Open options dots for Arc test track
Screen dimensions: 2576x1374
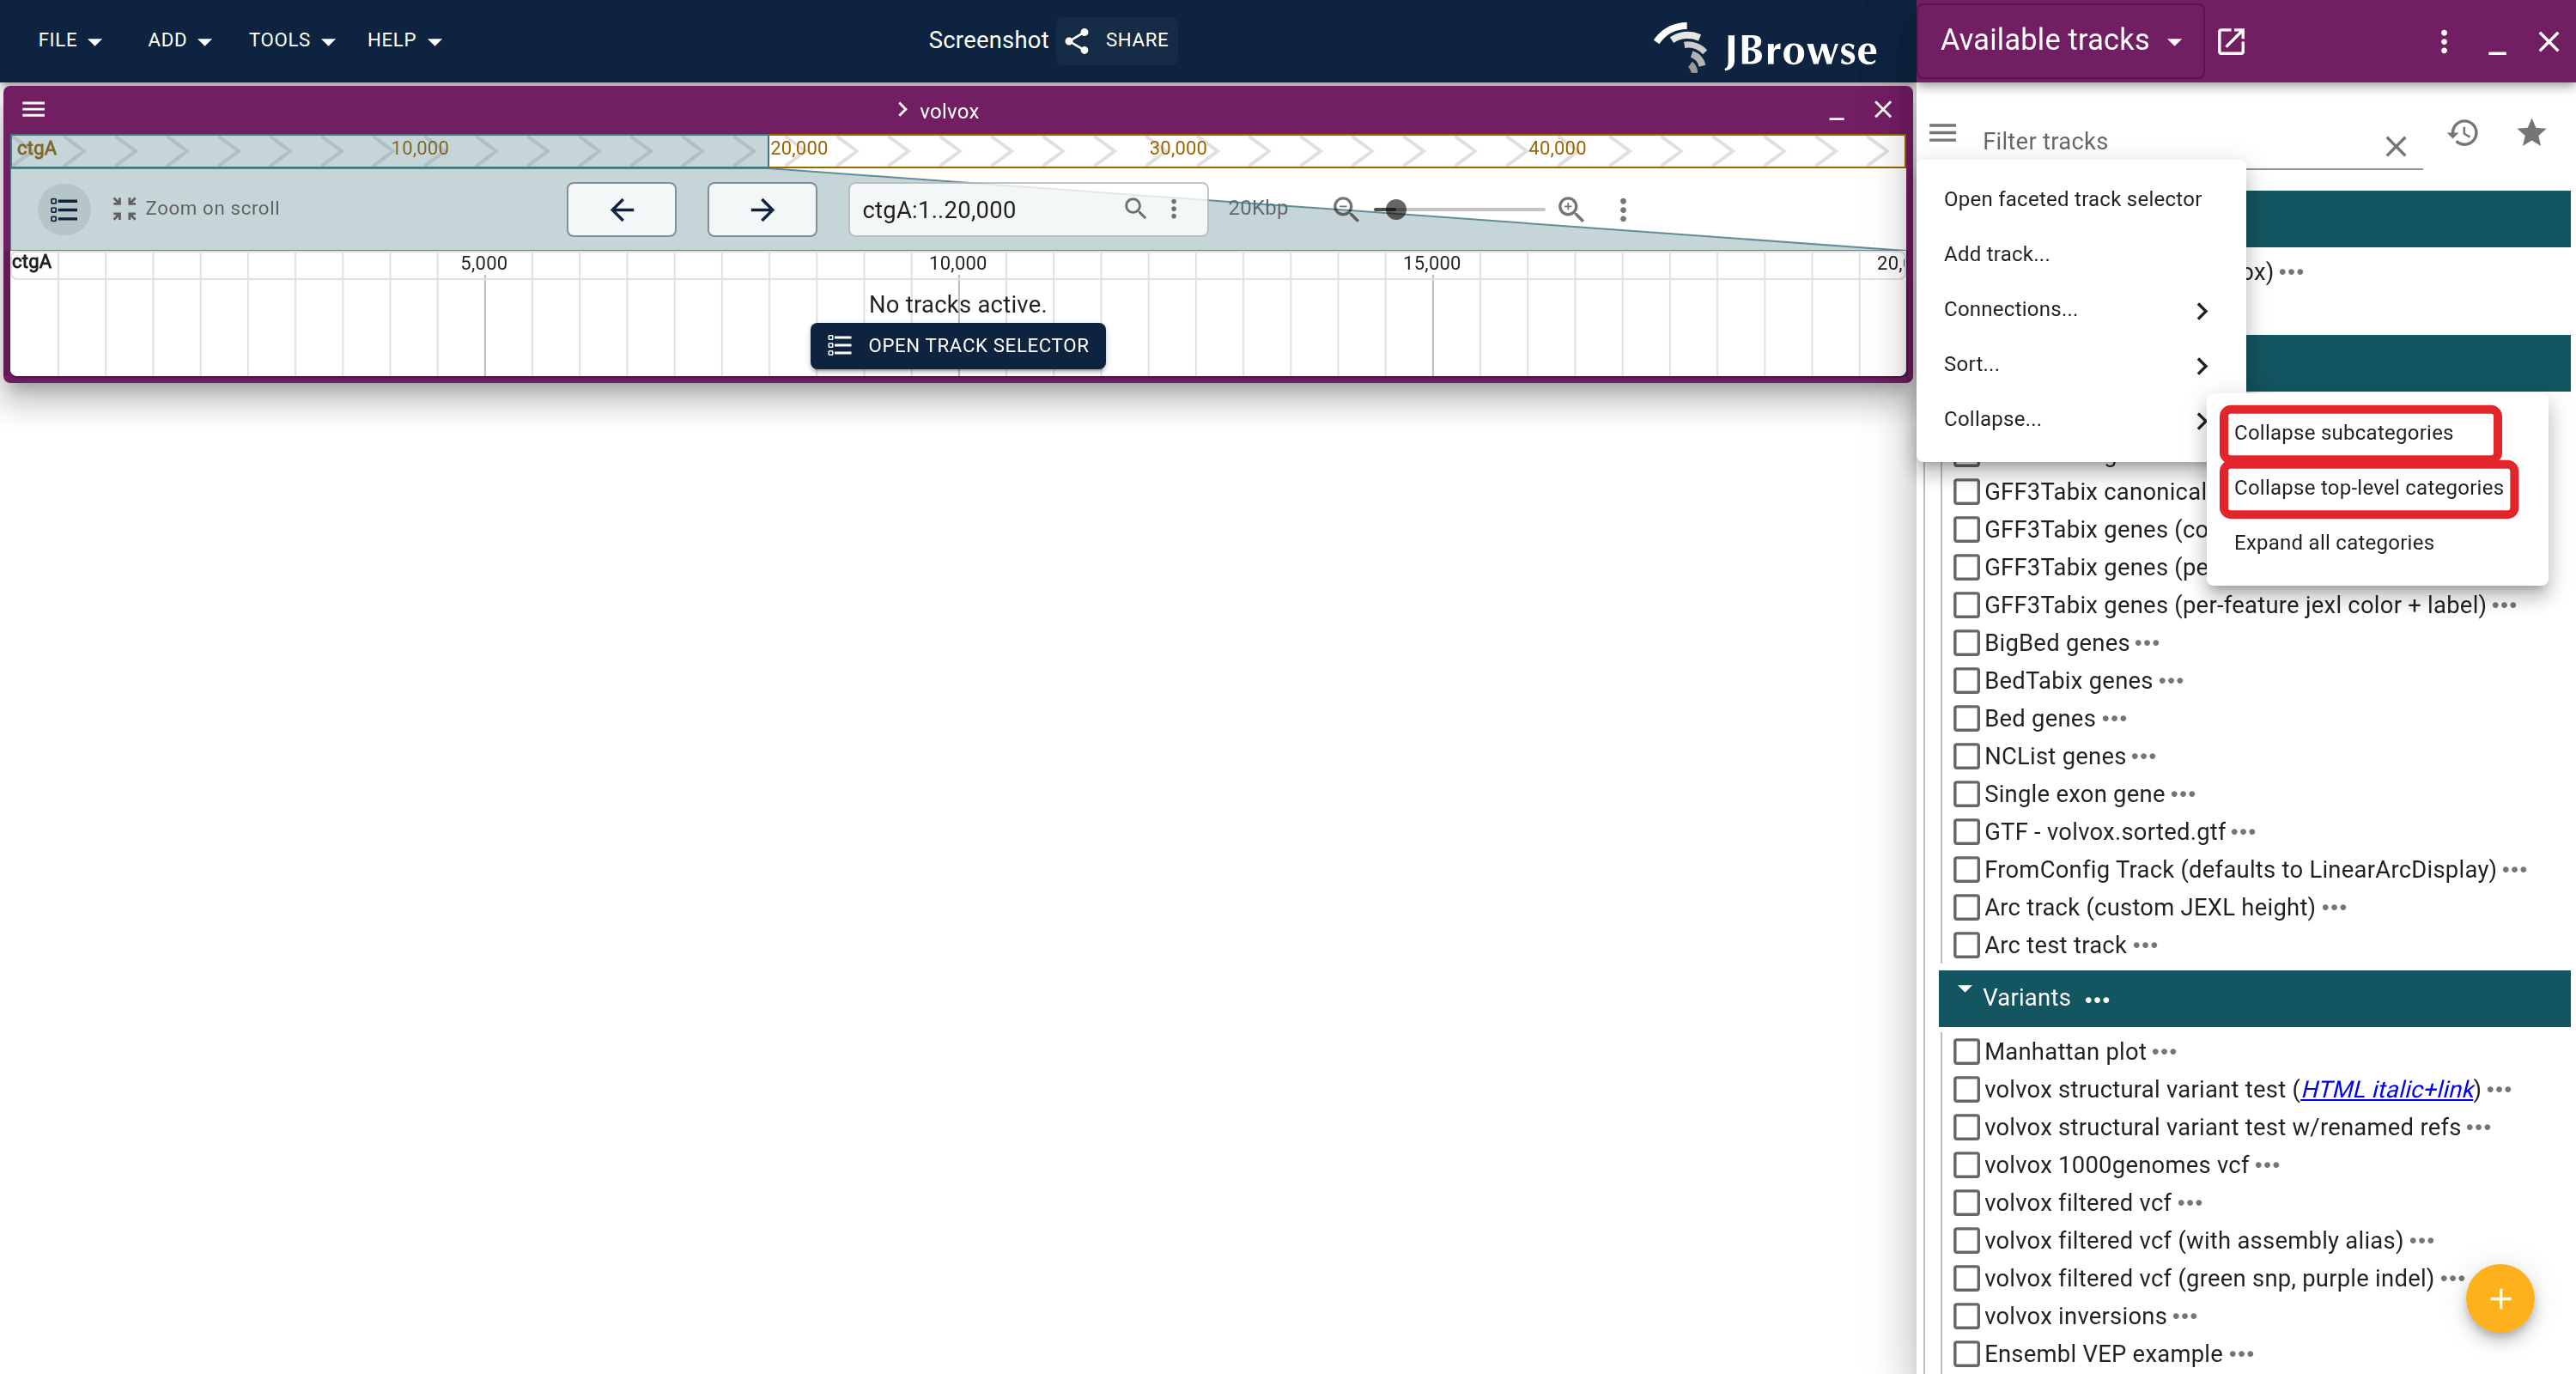click(2145, 945)
